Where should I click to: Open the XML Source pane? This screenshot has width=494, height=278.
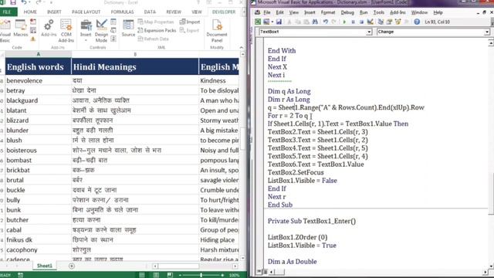[128, 29]
